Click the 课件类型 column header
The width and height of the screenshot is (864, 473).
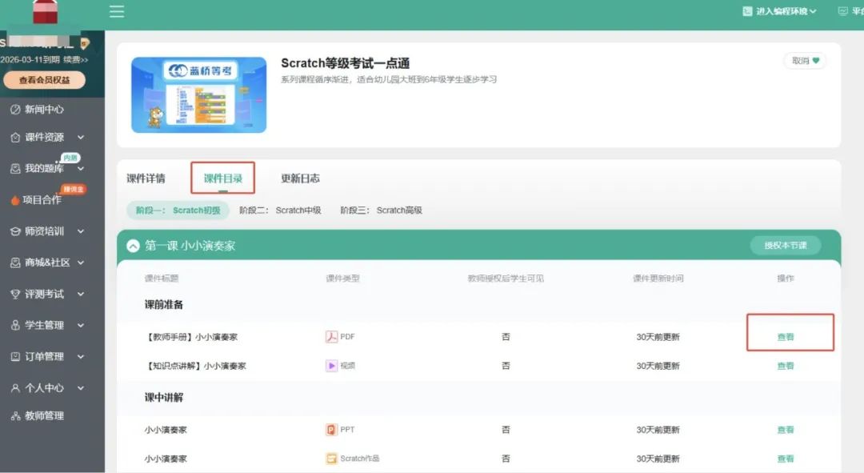[342, 279]
